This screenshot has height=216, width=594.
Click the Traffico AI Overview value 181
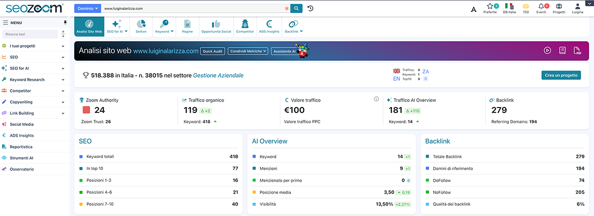tap(396, 110)
